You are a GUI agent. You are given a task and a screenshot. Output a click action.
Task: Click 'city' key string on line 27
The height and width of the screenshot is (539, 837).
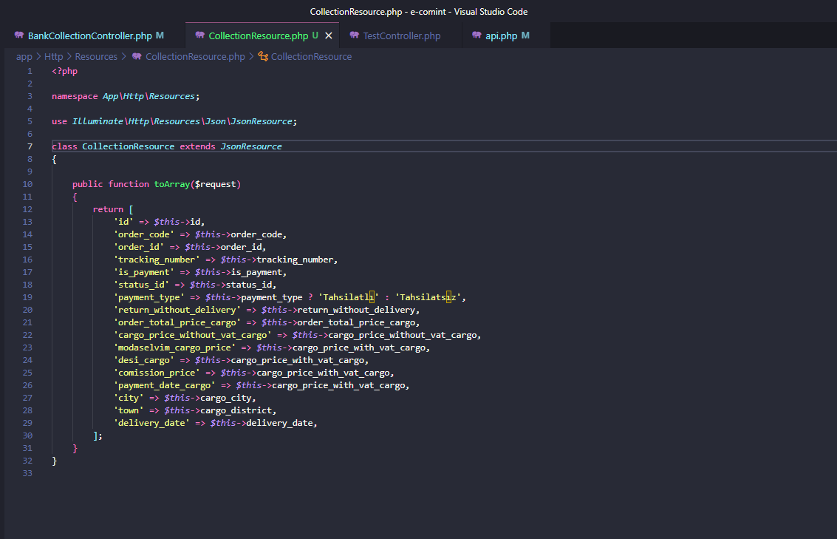(129, 398)
